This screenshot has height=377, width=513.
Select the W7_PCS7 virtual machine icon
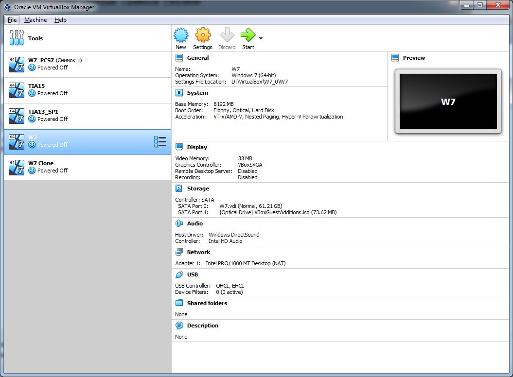point(17,65)
